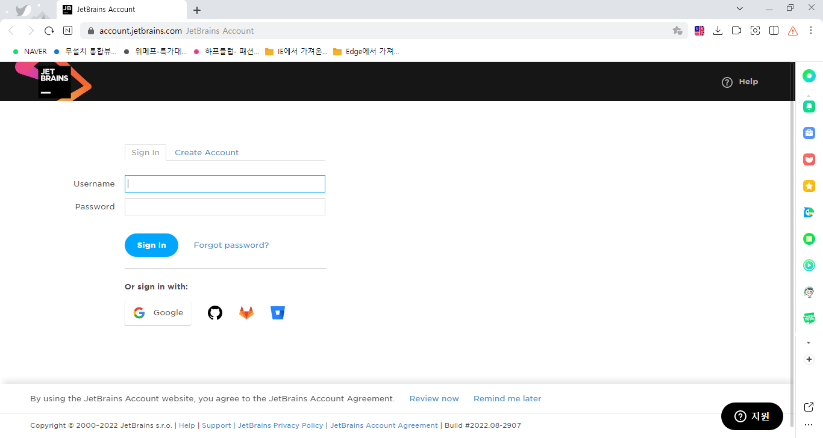
Task: Open the blue parrot sidebar icon
Action: [x=809, y=212]
